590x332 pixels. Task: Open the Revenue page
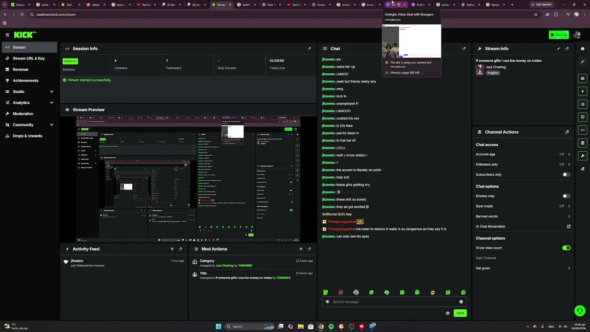pyautogui.click(x=29, y=70)
